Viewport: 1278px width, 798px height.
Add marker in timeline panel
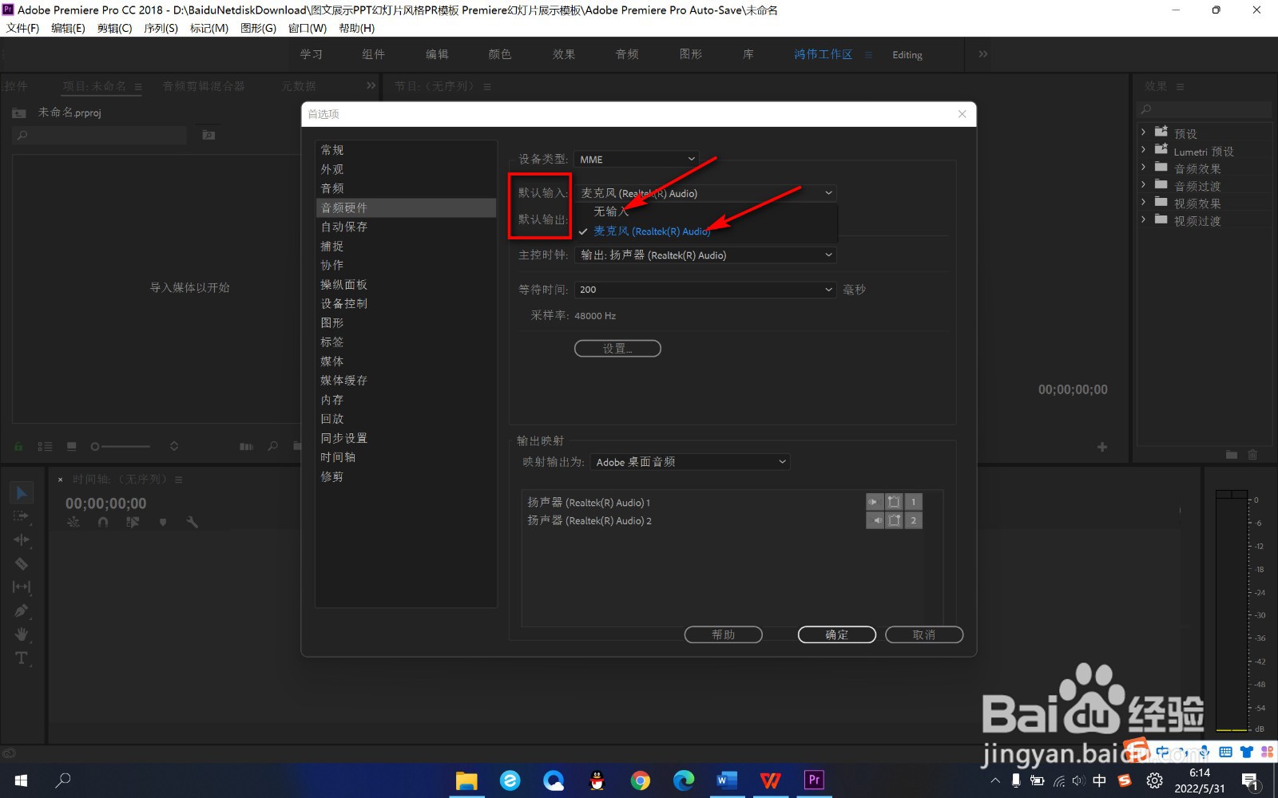(163, 522)
